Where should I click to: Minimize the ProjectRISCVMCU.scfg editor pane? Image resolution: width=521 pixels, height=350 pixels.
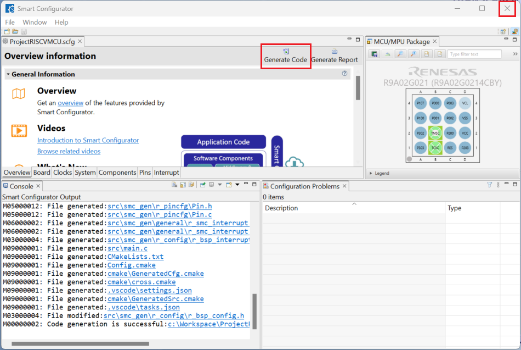349,39
